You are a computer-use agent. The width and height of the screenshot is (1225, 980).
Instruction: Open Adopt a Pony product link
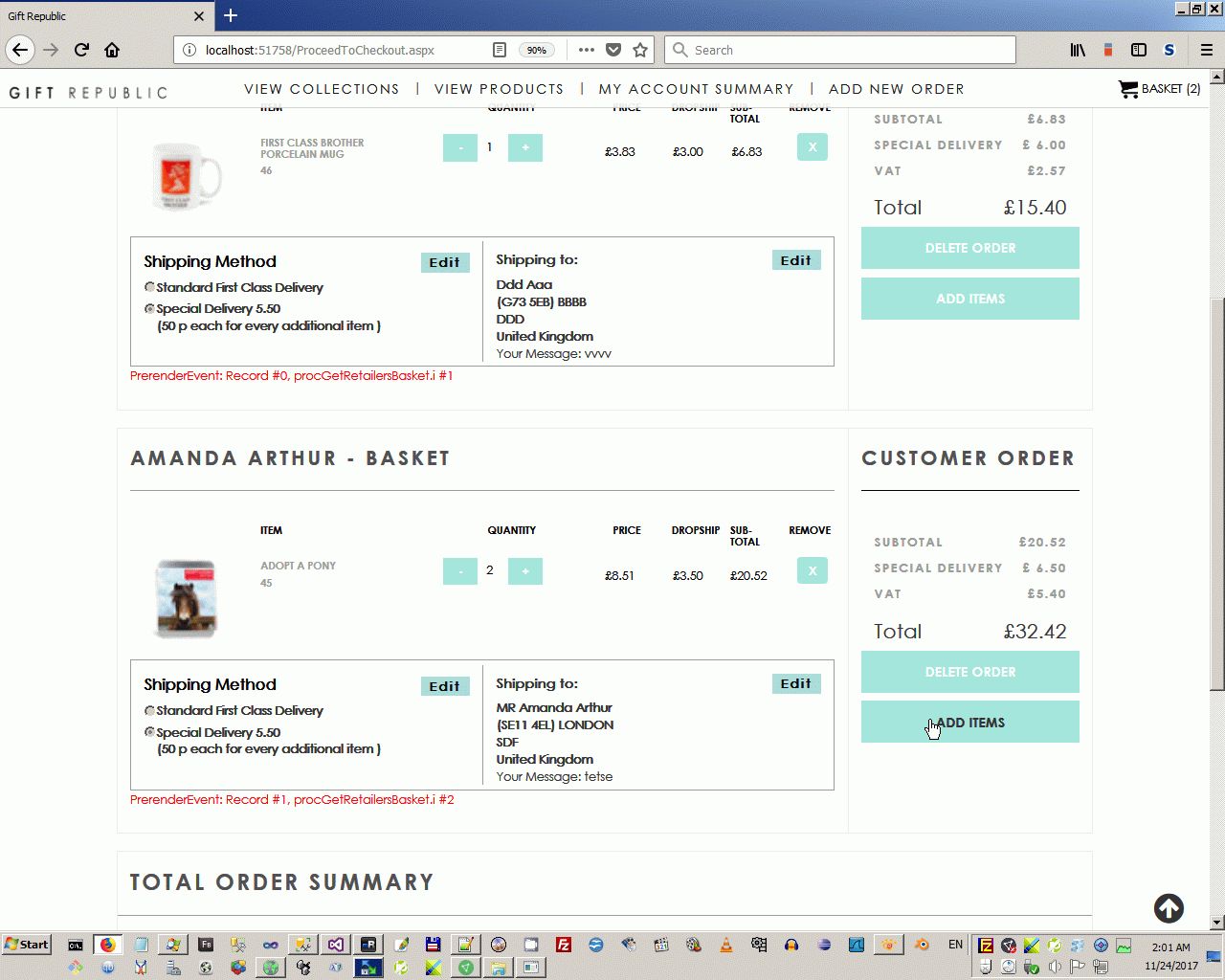tap(298, 566)
